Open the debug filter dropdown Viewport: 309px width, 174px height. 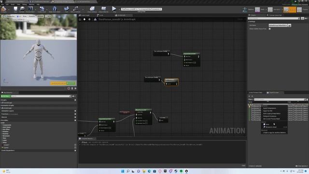[x=141, y=9]
